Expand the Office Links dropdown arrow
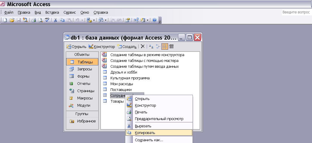 click(94, 20)
